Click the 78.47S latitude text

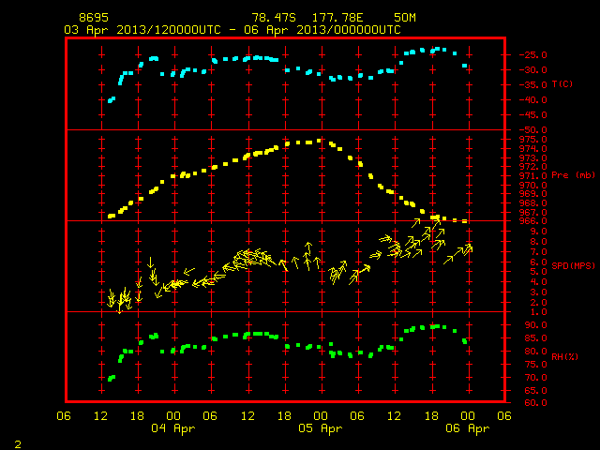pyautogui.click(x=274, y=18)
